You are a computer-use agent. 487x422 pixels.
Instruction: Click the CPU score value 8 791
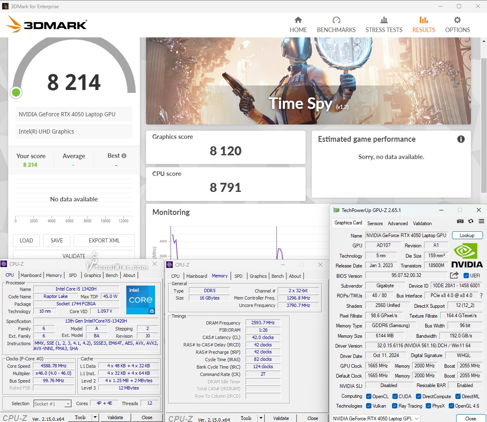pyautogui.click(x=225, y=187)
